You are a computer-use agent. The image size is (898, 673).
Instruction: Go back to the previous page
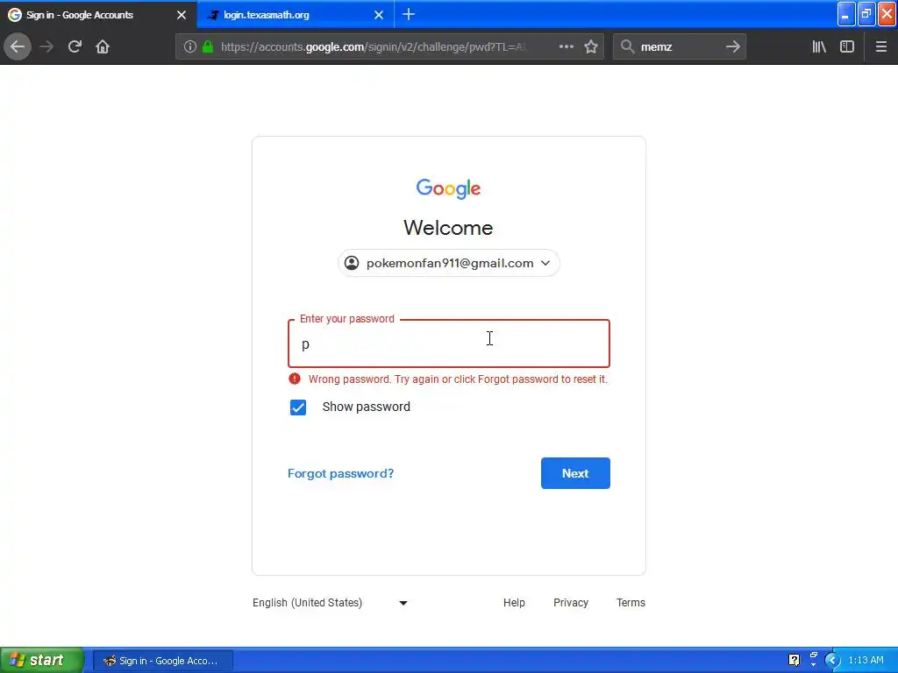18,46
